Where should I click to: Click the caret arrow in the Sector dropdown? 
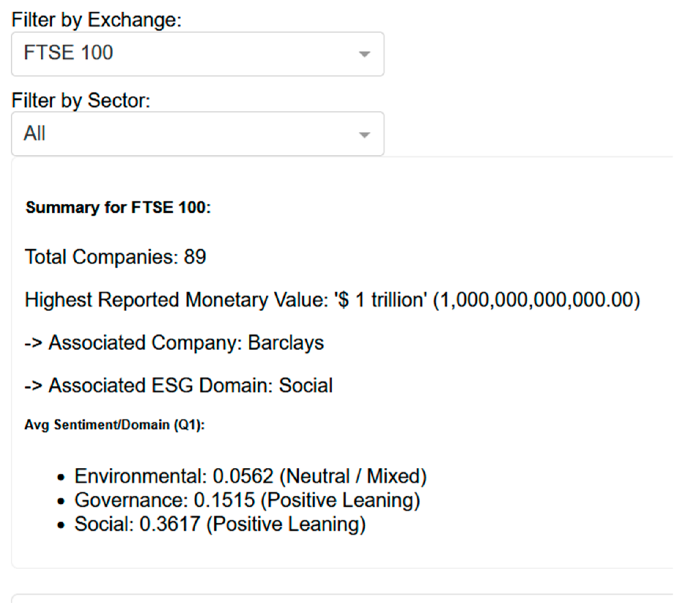pos(364,135)
